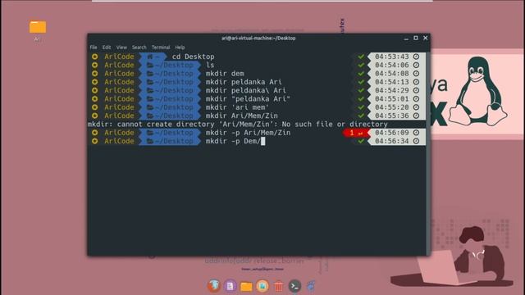This screenshot has width=525, height=295.
Task: Click the 'cd Desktop' command text
Action: pos(193,57)
